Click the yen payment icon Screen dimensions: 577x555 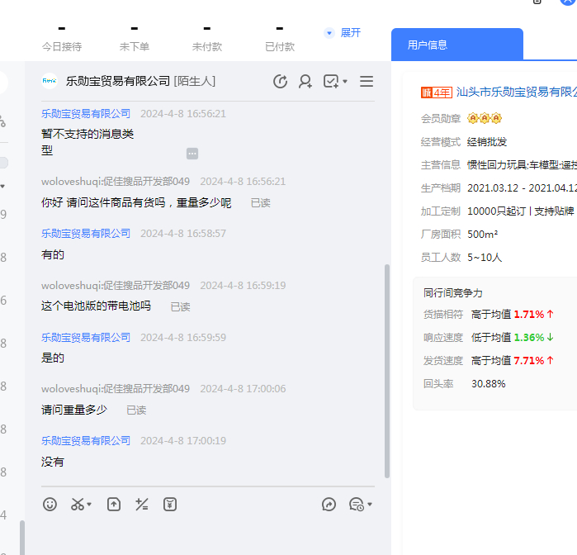pos(170,504)
